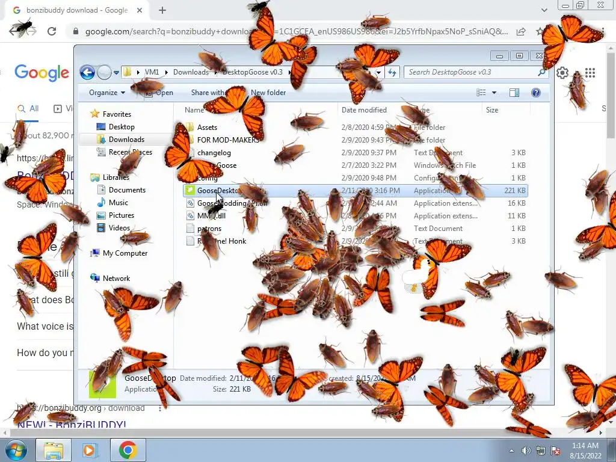Open Chrome tab search dropdown chevron
This screenshot has height=462, width=616.
coord(544,10)
